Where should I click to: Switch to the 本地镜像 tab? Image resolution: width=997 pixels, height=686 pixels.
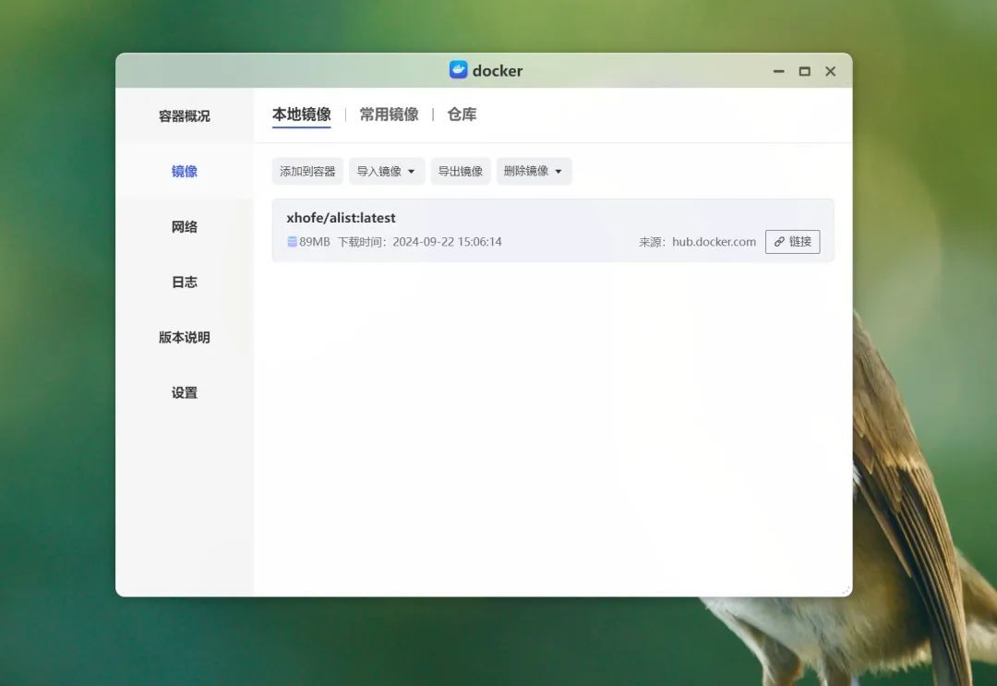pos(301,114)
